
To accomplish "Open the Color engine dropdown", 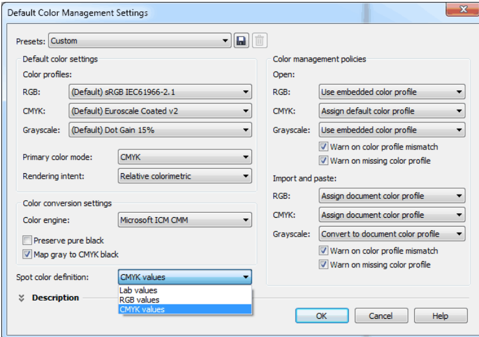I will pos(185,220).
